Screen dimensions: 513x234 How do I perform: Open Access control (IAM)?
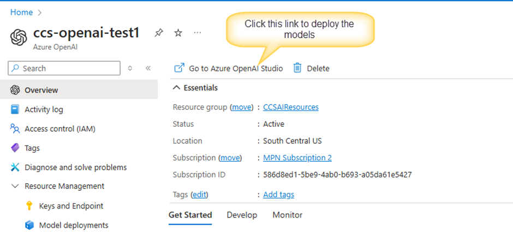(x=60, y=129)
